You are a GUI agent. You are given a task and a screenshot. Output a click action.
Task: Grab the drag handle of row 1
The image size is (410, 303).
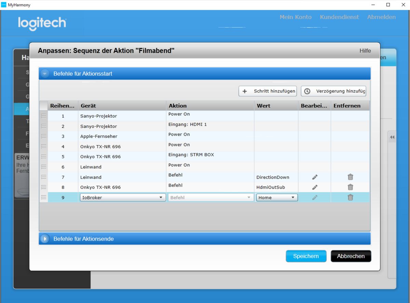click(x=44, y=116)
